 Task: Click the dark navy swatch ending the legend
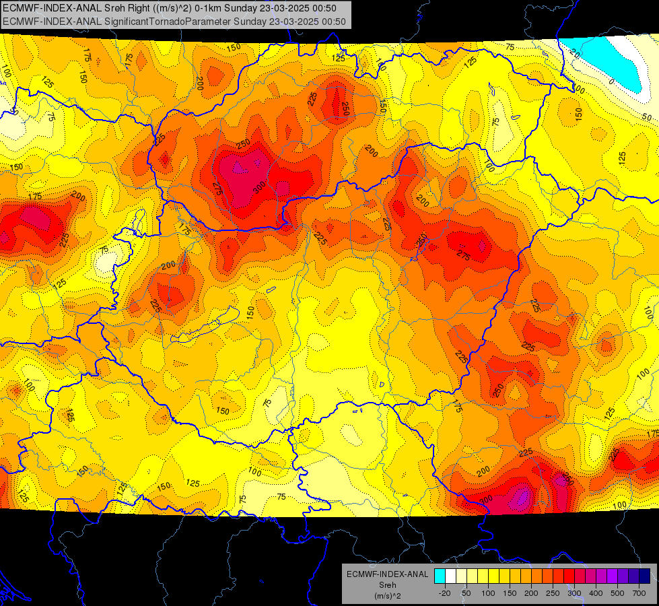click(645, 576)
